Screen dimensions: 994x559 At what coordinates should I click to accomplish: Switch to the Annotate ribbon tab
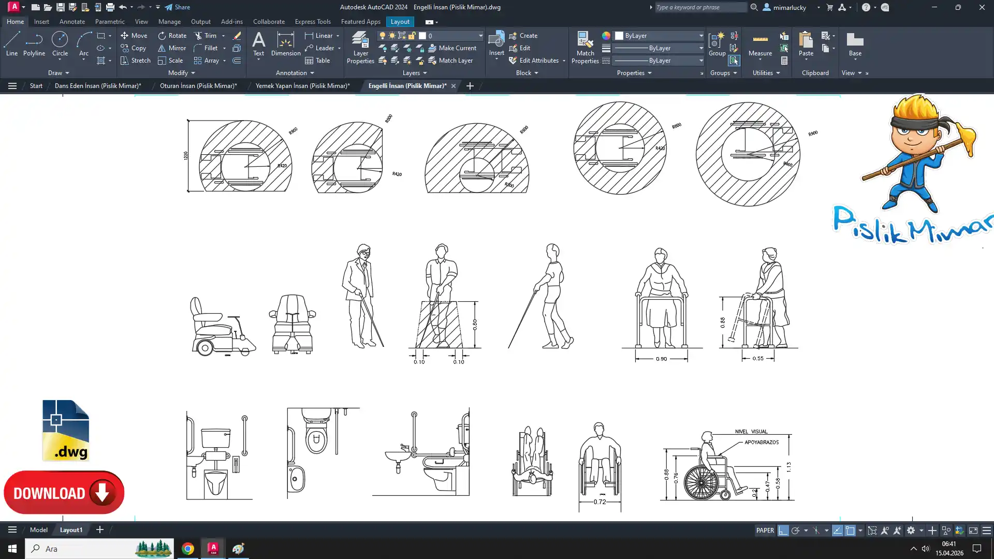(x=72, y=22)
